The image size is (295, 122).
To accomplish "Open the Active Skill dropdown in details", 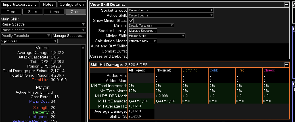I will (x=171, y=15).
